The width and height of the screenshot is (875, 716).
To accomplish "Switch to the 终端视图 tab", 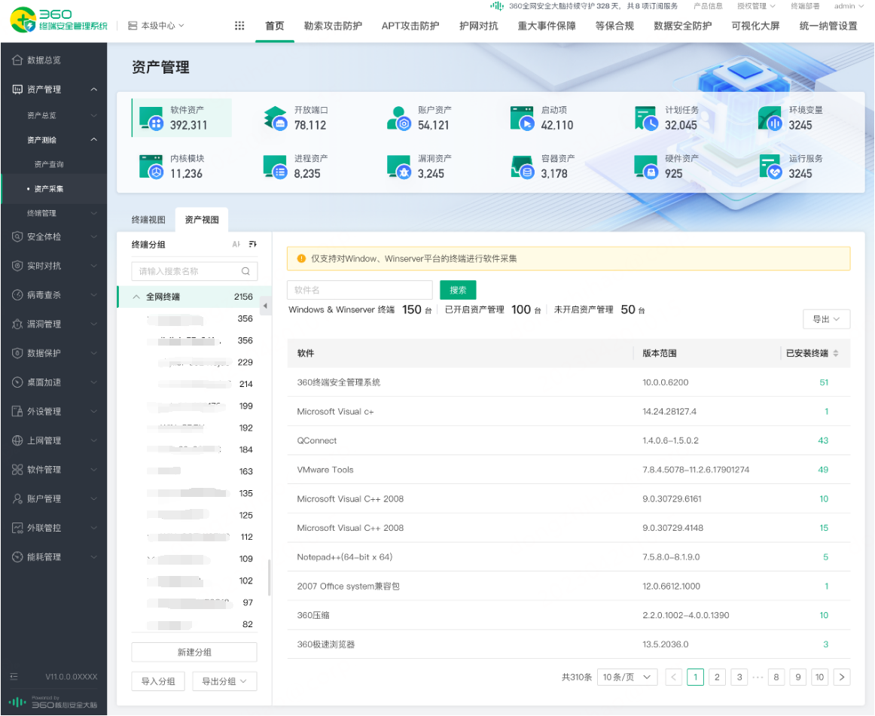I will (x=148, y=220).
